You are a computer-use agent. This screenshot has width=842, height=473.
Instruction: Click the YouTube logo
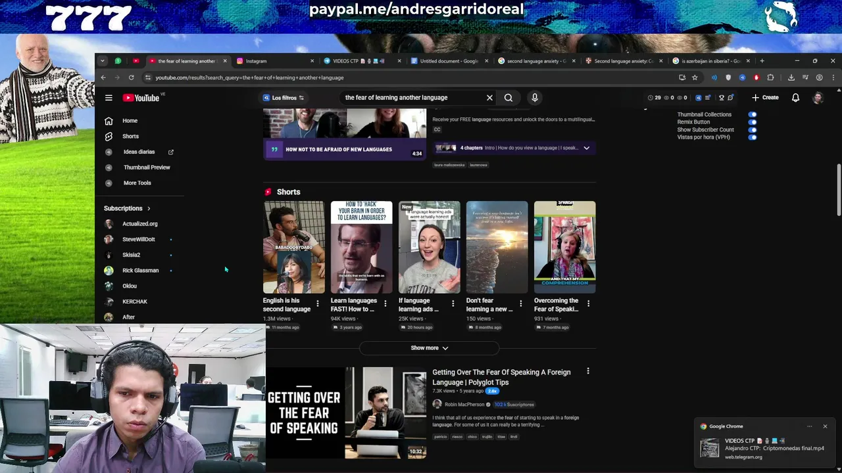click(x=141, y=98)
